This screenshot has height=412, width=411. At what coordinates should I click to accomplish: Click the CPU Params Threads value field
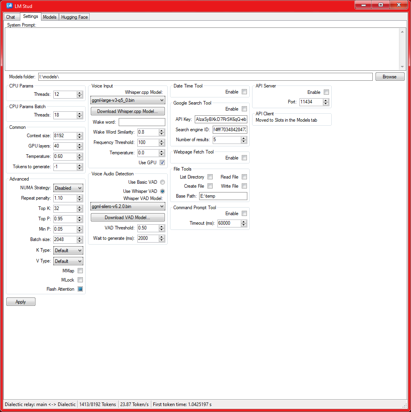pos(65,94)
